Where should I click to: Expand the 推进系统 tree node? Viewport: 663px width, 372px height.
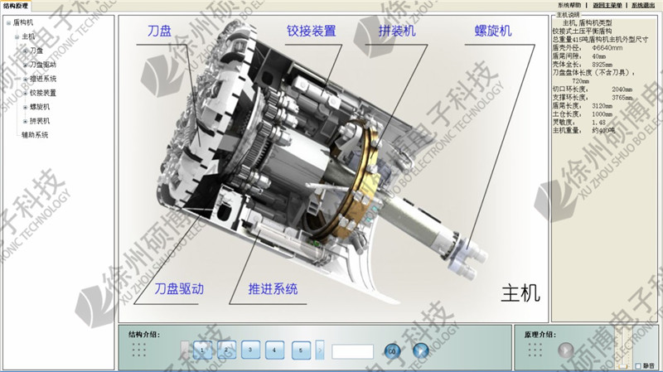25,79
